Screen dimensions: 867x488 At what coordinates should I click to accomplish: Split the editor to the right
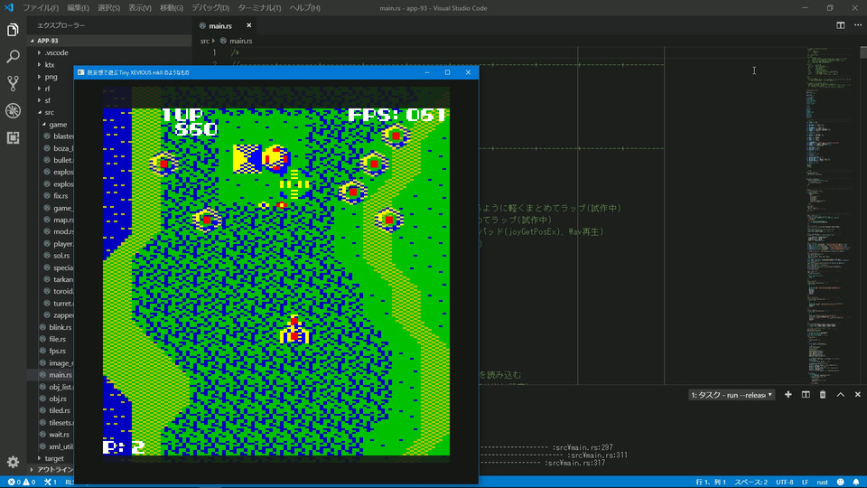(x=840, y=25)
